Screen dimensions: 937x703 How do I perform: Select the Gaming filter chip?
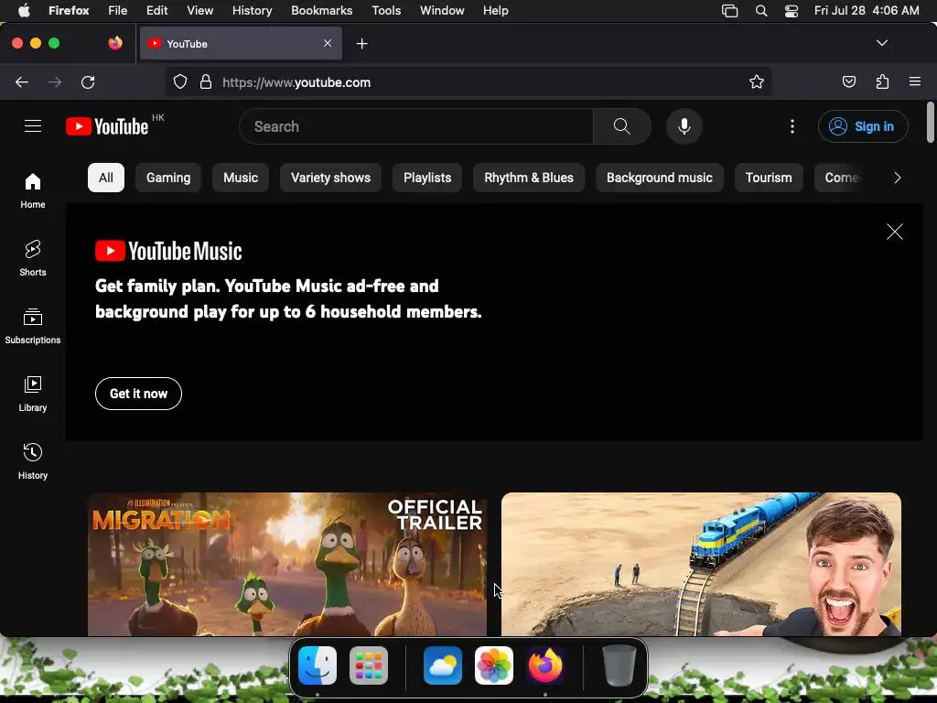[x=168, y=178]
